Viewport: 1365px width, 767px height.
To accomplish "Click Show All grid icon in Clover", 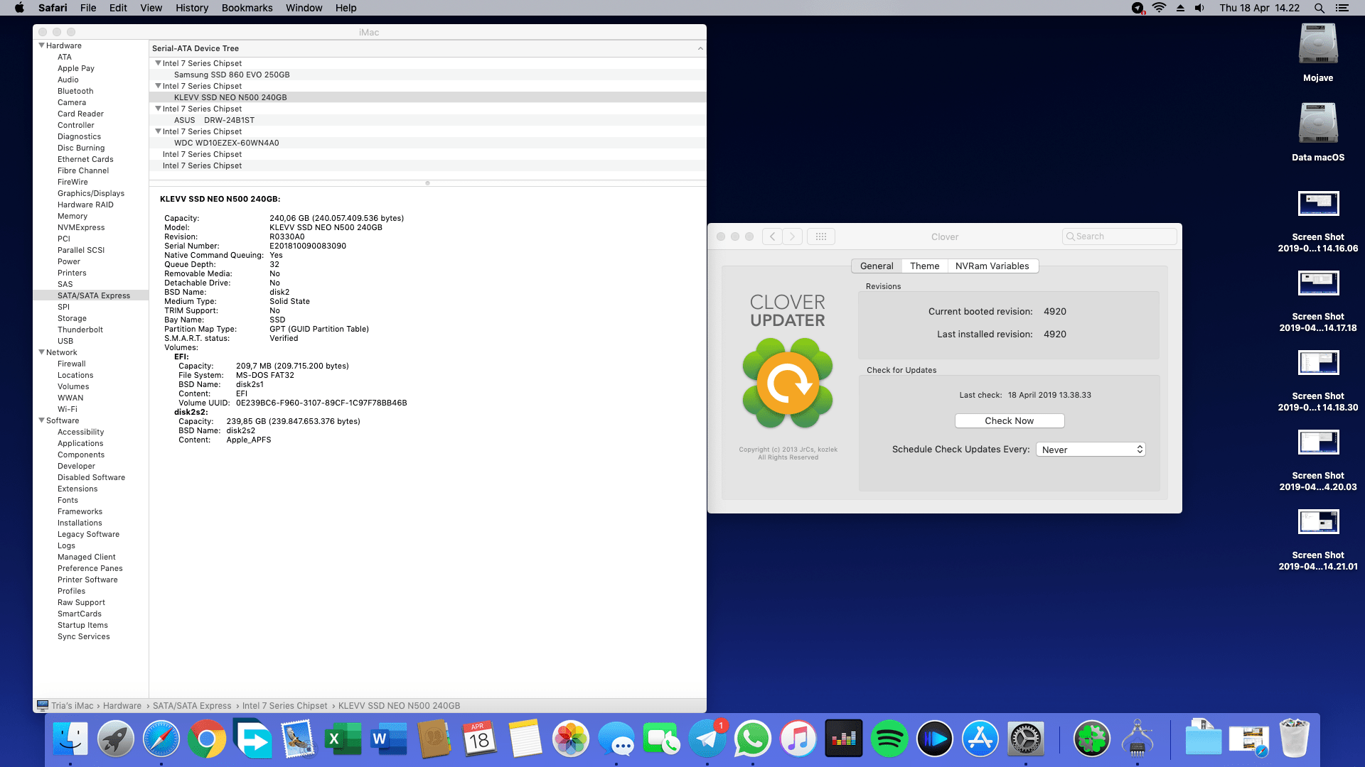I will pos(820,236).
